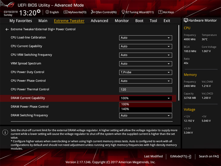Select the CPU Power Thermal Control label

(30, 89)
